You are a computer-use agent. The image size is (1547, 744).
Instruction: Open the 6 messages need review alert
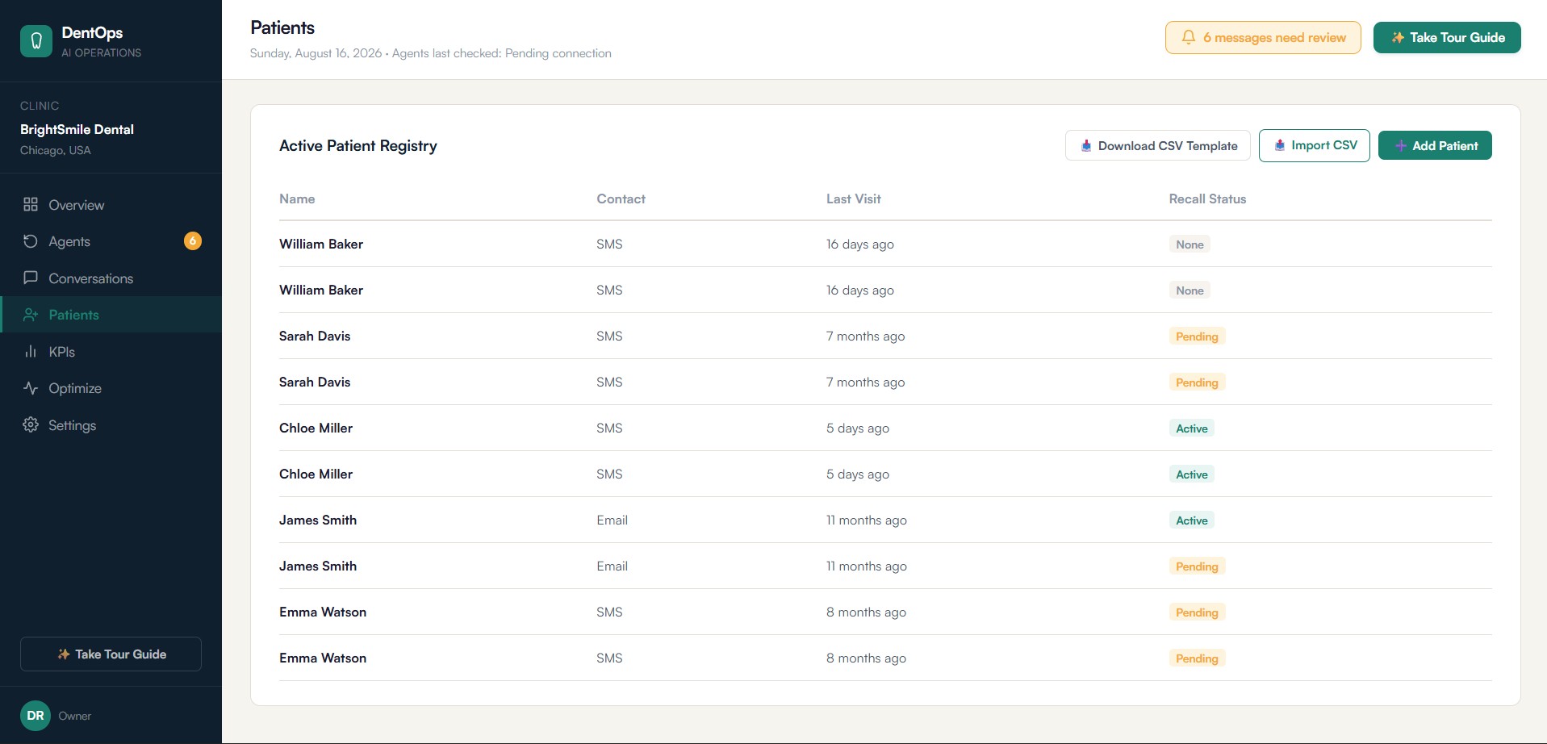[1263, 38]
